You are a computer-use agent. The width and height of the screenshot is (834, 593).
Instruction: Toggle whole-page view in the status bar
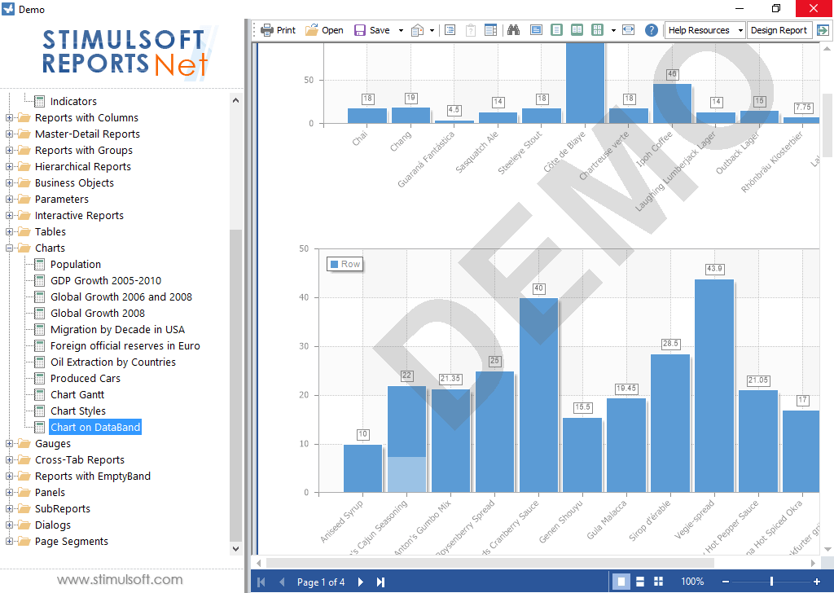(621, 581)
